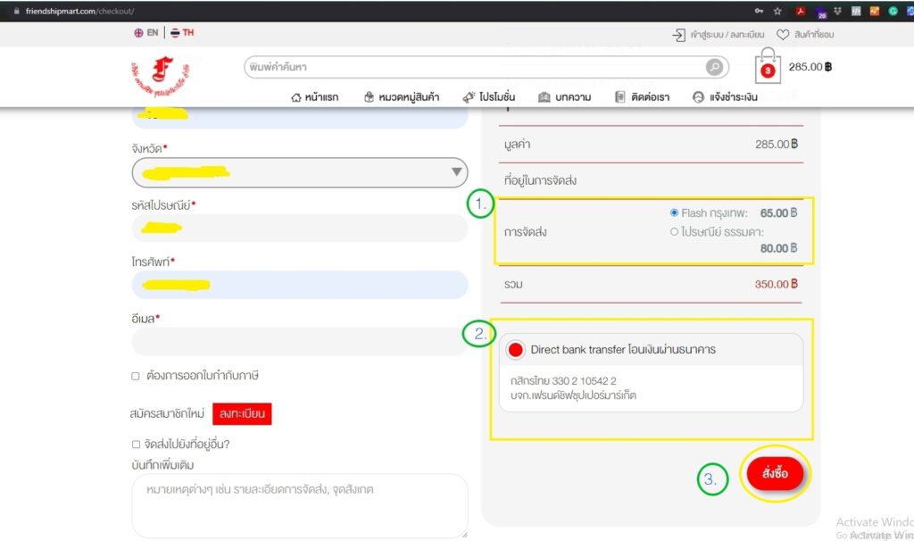914x541 pixels.
Task: Enable ต้องการออกใบกำกับภาษี checkbox
Action: point(136,376)
